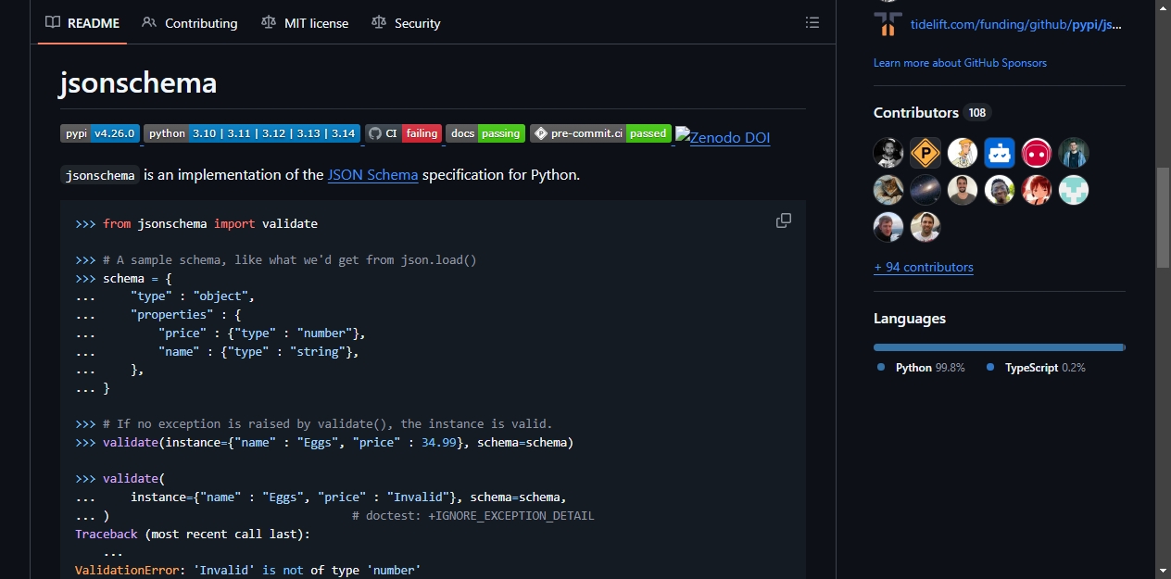Click the 'Traceback (most recent call last):' line
This screenshot has height=579, width=1171.
[x=193, y=534]
